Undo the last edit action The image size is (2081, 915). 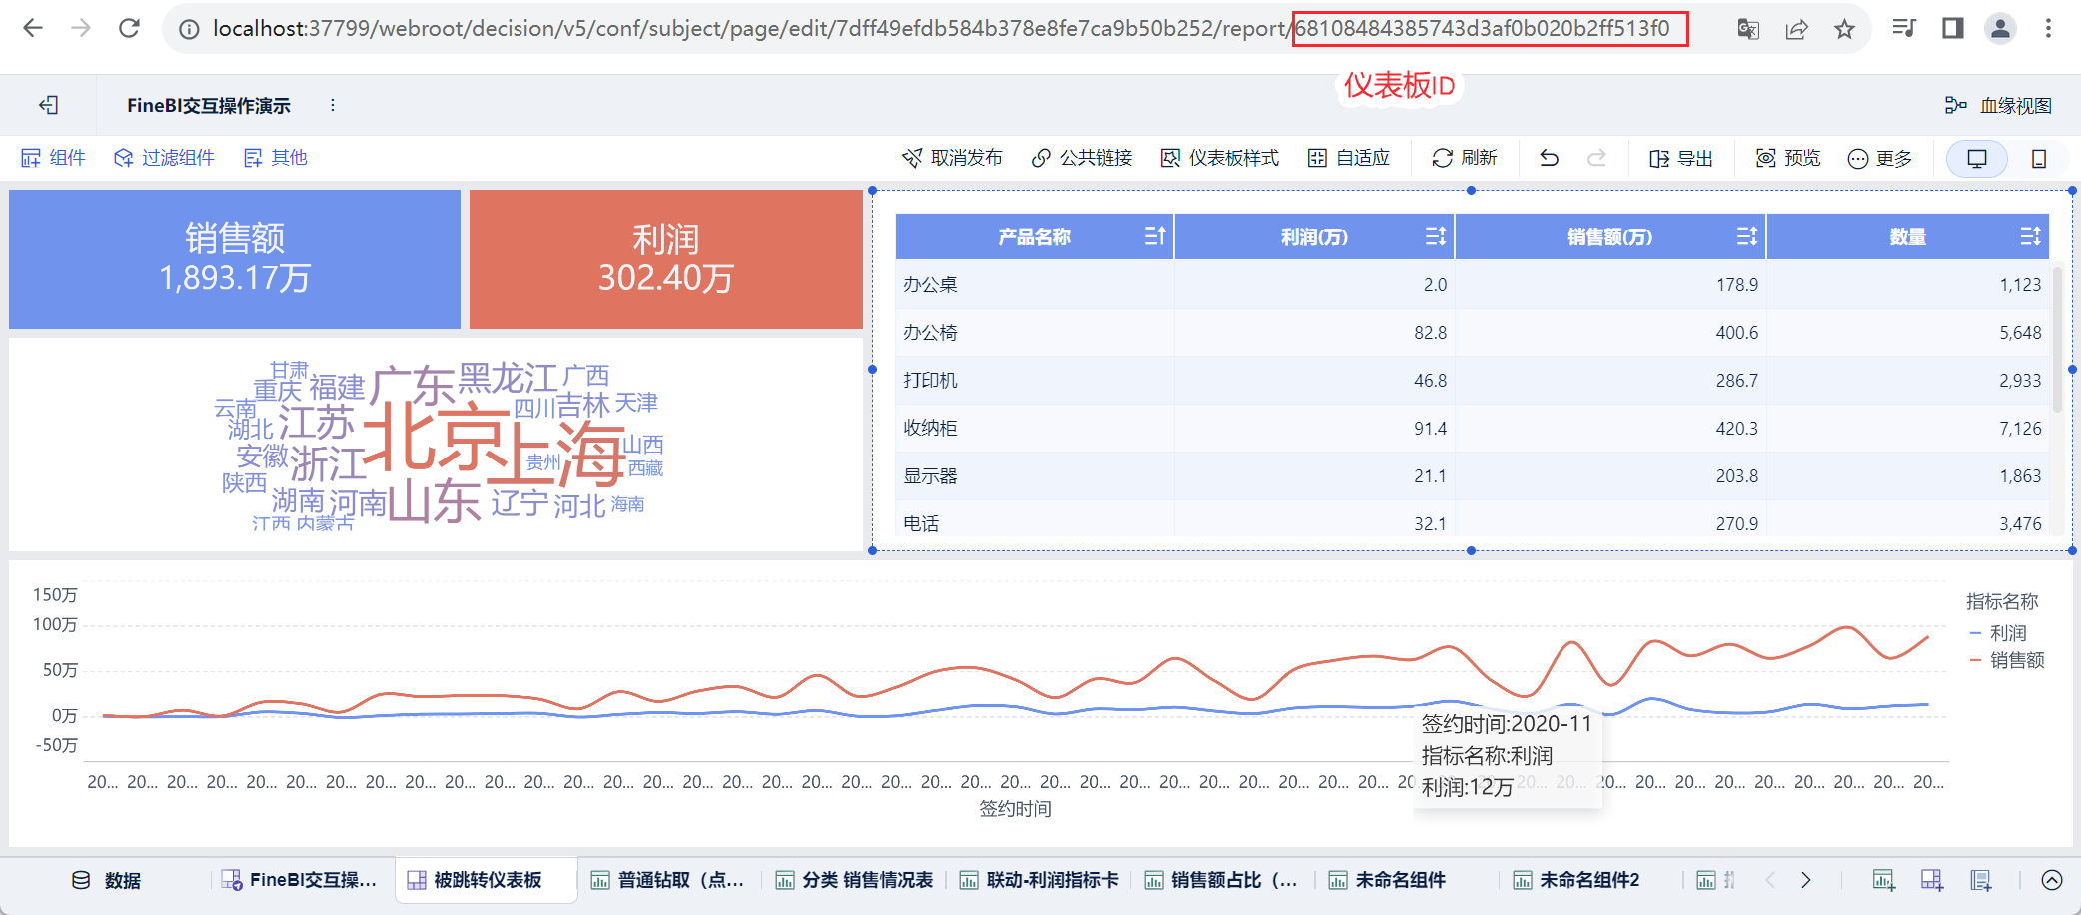point(1550,158)
